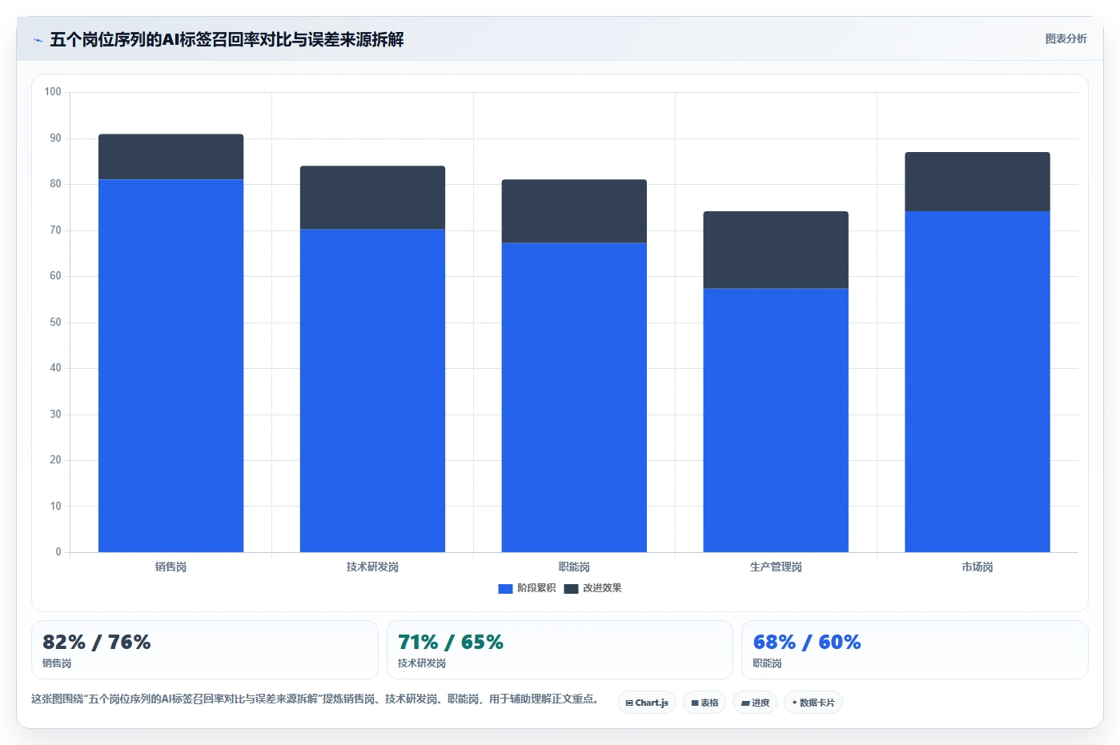Click the Chart.js tag chip

(x=647, y=703)
